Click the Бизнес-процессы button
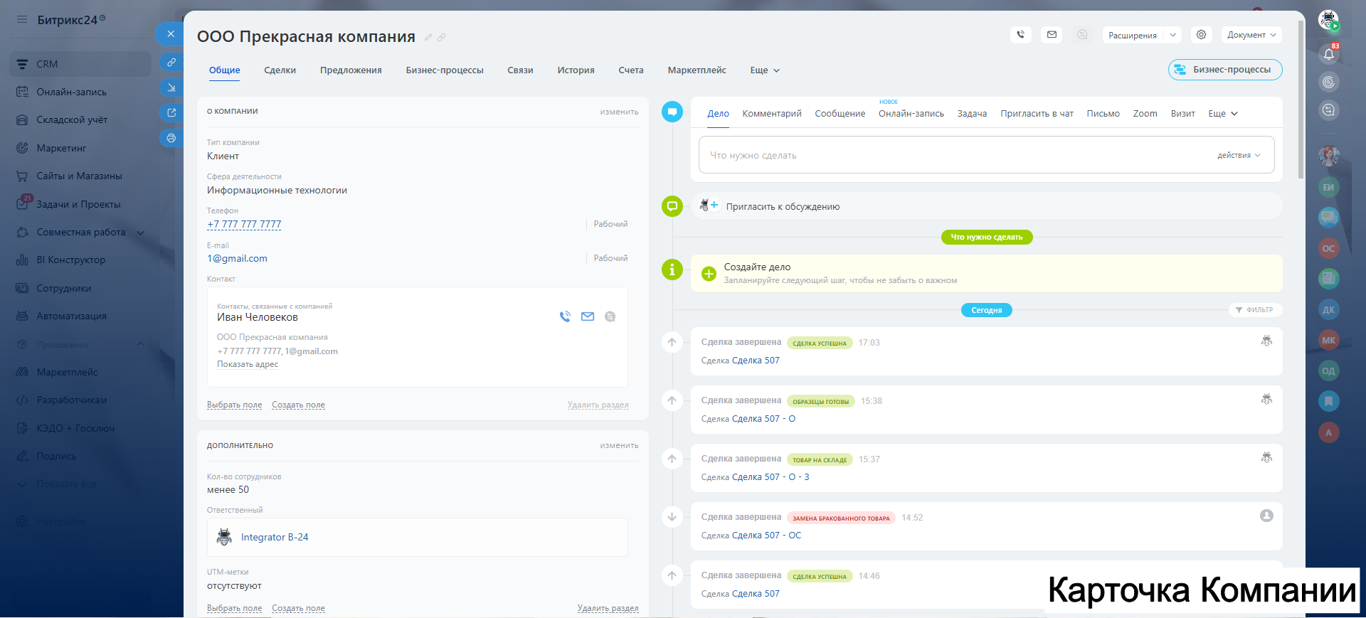 [x=1224, y=70]
